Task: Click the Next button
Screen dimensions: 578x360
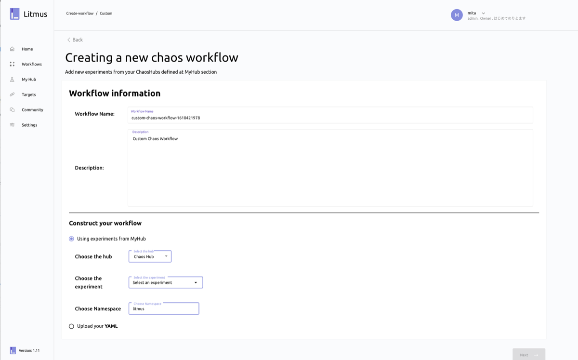Action: click(x=528, y=355)
